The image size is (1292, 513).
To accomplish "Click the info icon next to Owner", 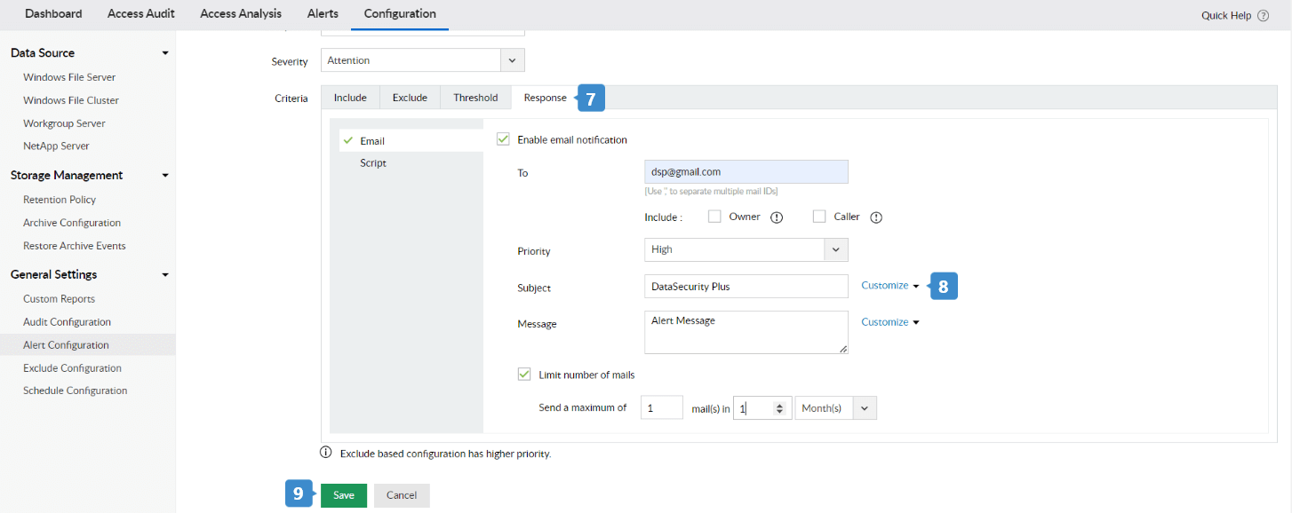I will pos(777,217).
